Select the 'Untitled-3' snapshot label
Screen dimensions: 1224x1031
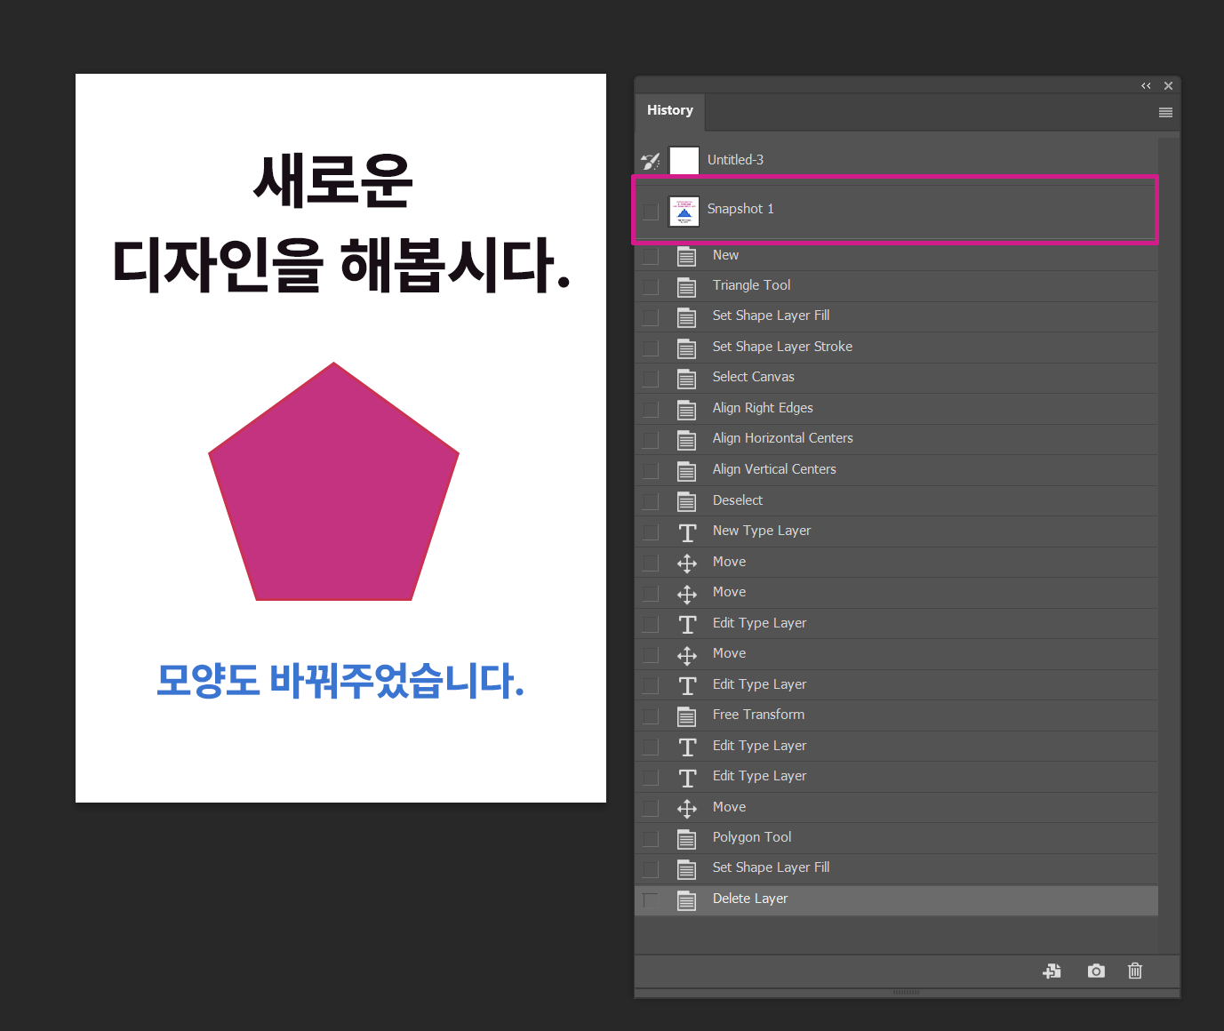tap(735, 160)
